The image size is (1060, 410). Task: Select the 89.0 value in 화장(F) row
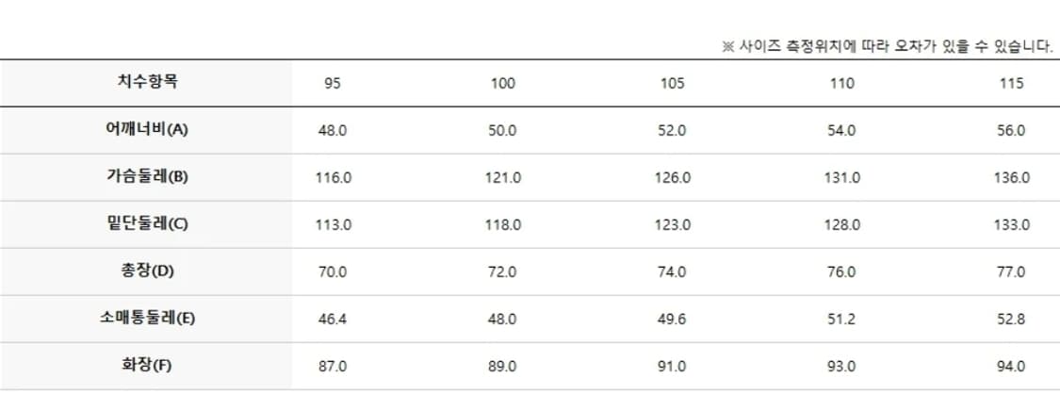[x=503, y=366]
